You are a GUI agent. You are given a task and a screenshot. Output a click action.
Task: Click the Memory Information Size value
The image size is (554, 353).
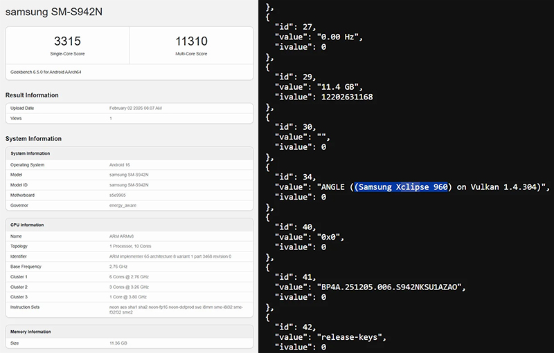pos(120,341)
